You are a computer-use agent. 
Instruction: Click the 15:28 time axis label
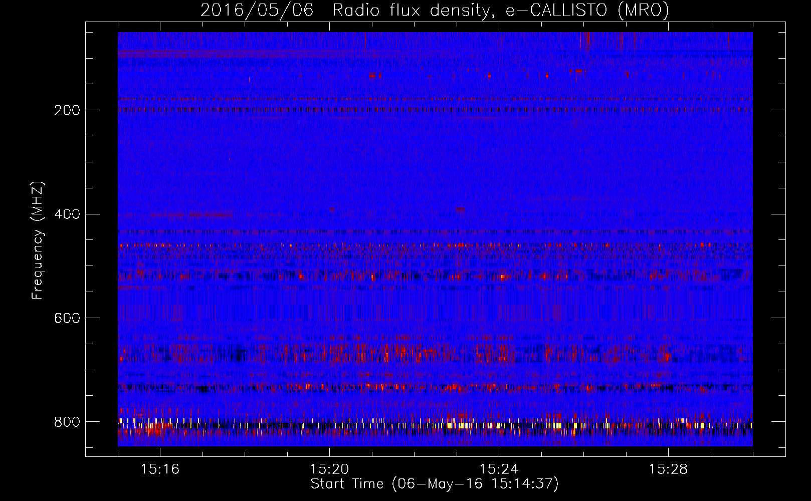point(668,469)
